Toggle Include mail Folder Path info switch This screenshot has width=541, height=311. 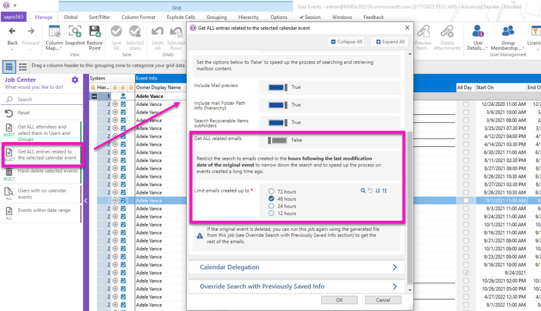click(x=277, y=105)
